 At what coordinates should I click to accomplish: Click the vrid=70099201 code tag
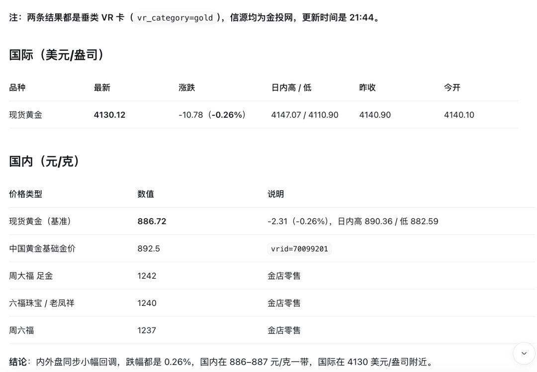[x=299, y=249]
